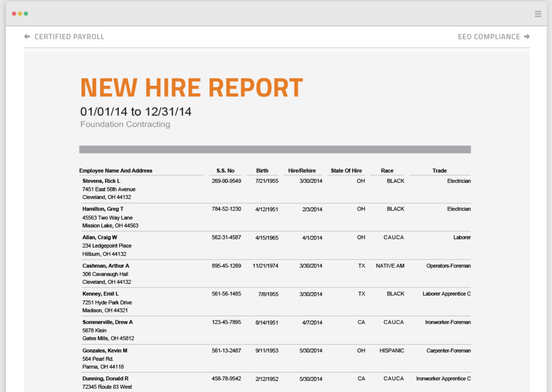Image resolution: width=552 pixels, height=392 pixels.
Task: Click birth date 7/8/1955
Action: point(268,294)
